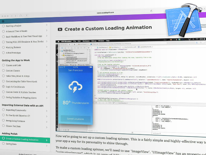The height and width of the screenshot is (155, 206).
Task: Expand Customizing the Table View's Look chevron
Action: 47,82
